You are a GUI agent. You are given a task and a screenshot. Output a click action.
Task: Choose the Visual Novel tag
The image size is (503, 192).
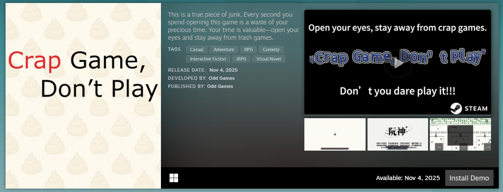click(x=269, y=59)
